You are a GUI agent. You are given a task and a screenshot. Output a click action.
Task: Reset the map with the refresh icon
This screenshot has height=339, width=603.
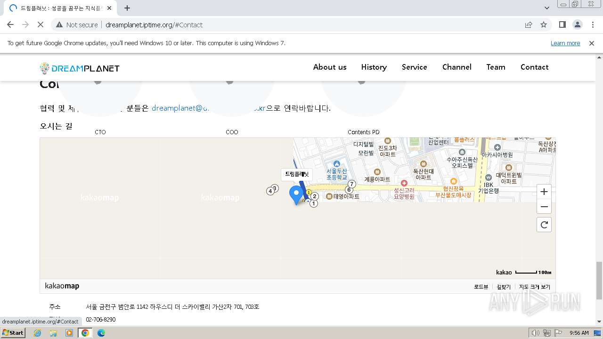point(544,225)
